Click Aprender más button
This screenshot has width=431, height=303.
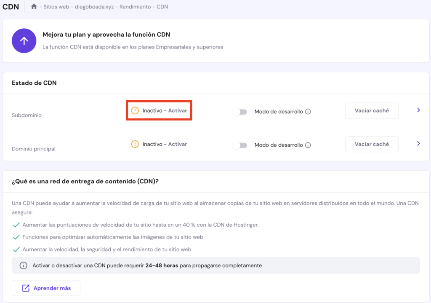click(46, 288)
